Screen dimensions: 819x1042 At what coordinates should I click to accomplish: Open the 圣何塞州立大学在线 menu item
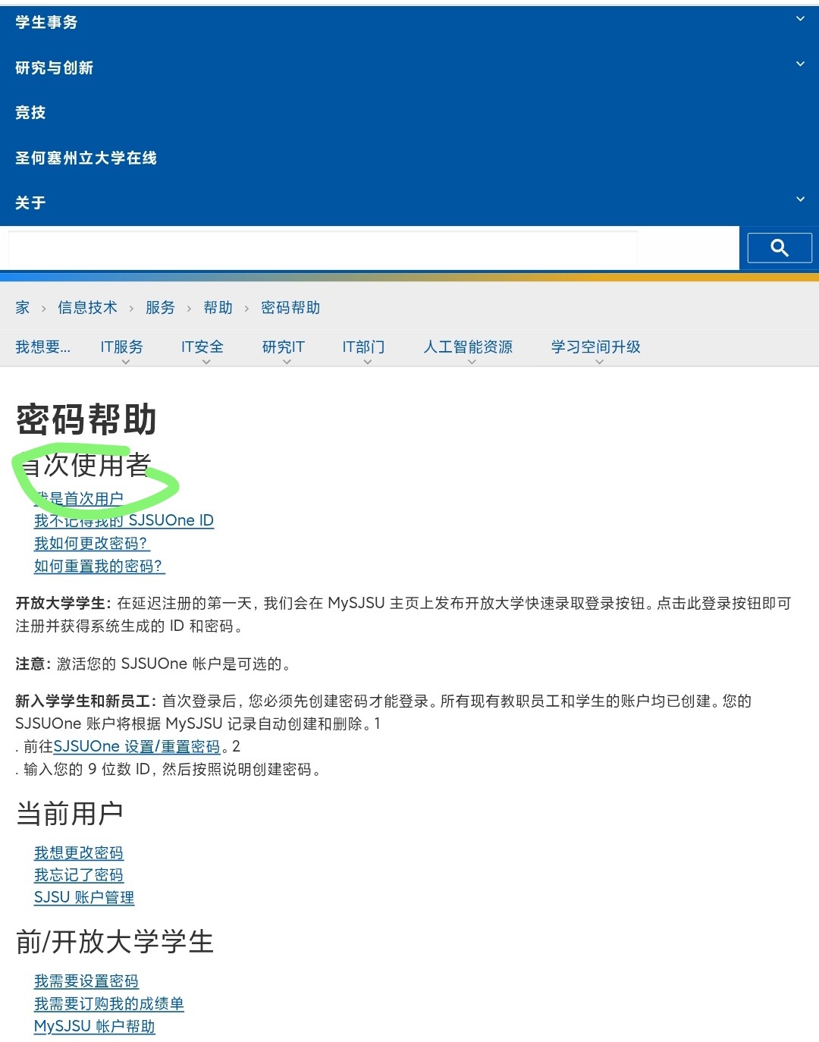86,158
